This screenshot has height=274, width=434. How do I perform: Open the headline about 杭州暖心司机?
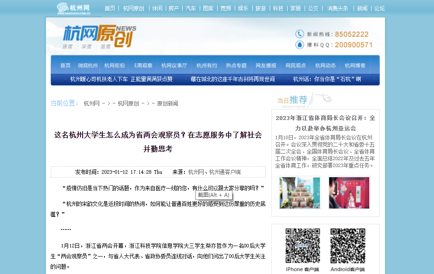tap(121, 79)
